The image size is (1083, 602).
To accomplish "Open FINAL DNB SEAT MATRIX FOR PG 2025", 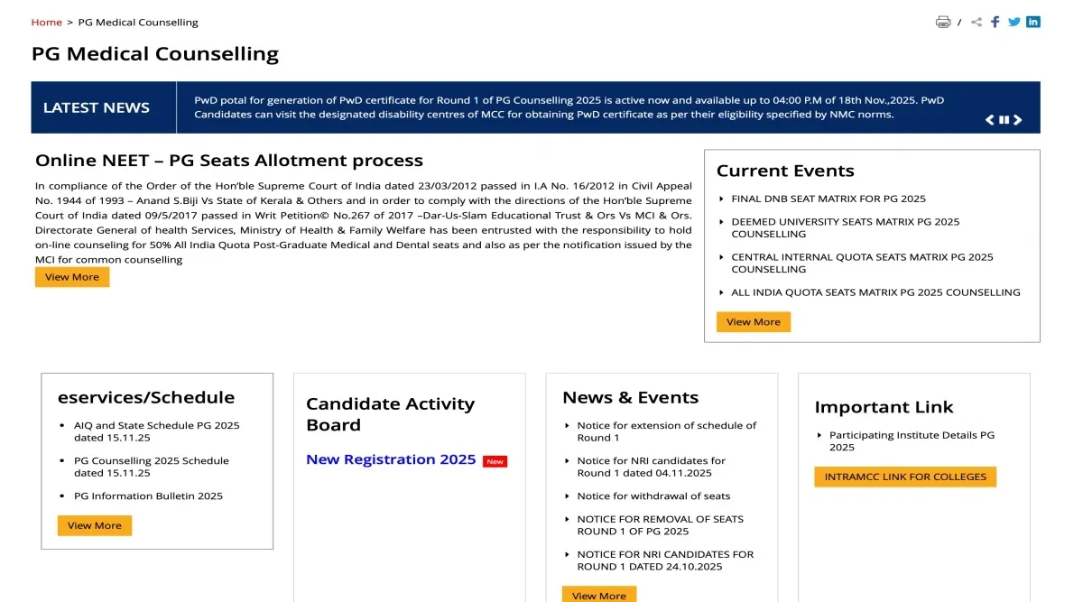I will click(x=828, y=199).
